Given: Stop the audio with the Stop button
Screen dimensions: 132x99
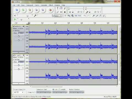Looking at the screenshot, I should [30, 10].
